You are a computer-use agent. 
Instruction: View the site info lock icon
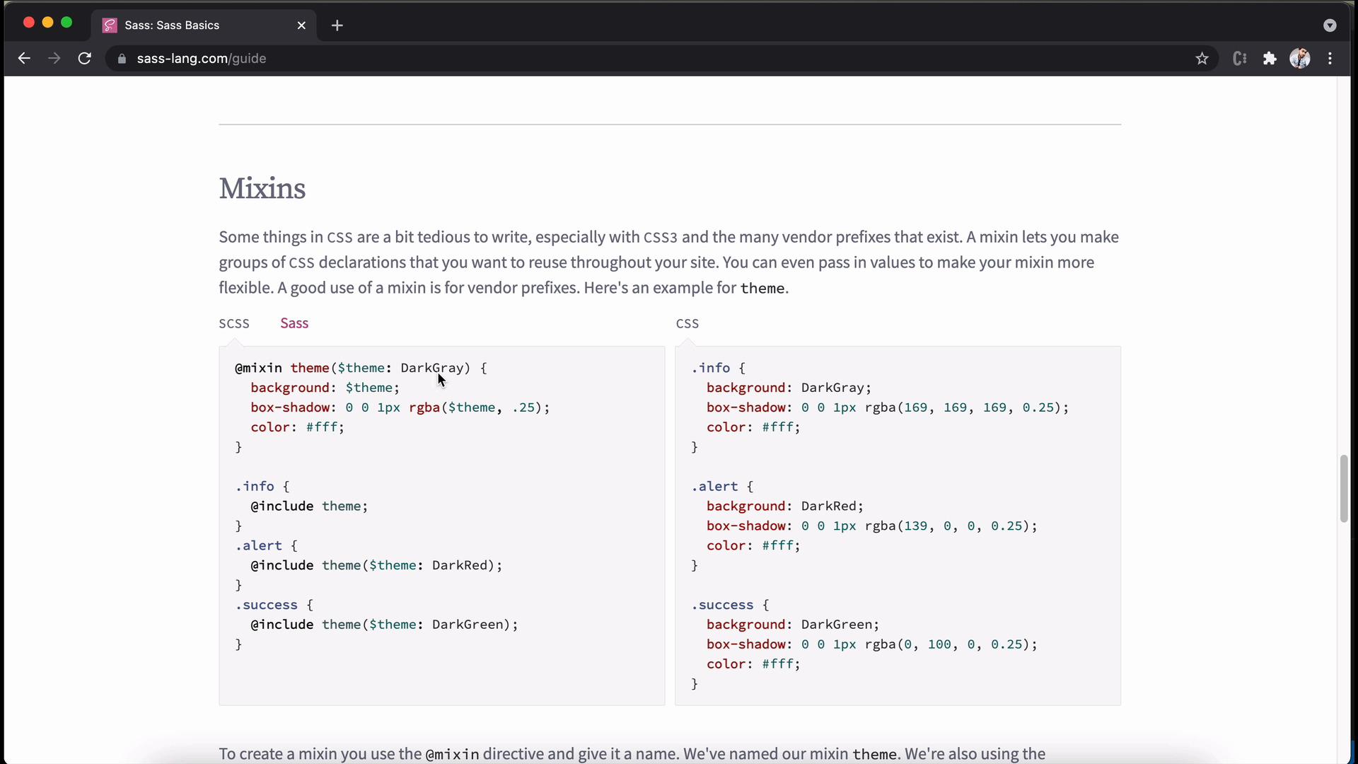coord(122,59)
